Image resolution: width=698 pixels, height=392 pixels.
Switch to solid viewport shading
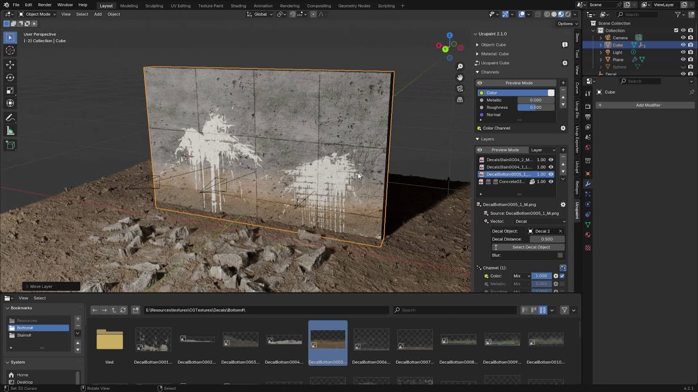(554, 14)
